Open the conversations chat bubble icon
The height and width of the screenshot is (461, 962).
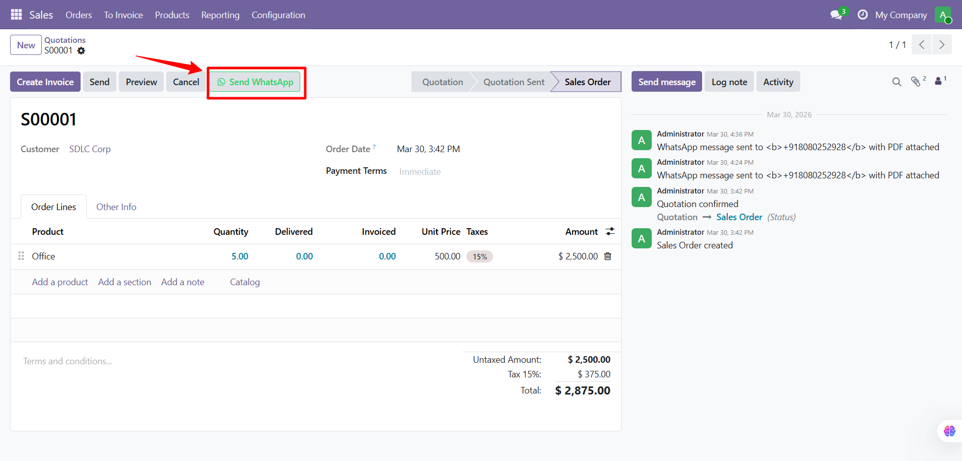837,15
